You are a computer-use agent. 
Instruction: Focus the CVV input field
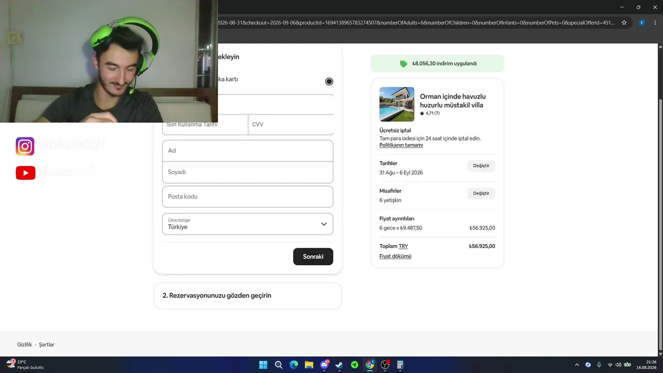click(291, 125)
